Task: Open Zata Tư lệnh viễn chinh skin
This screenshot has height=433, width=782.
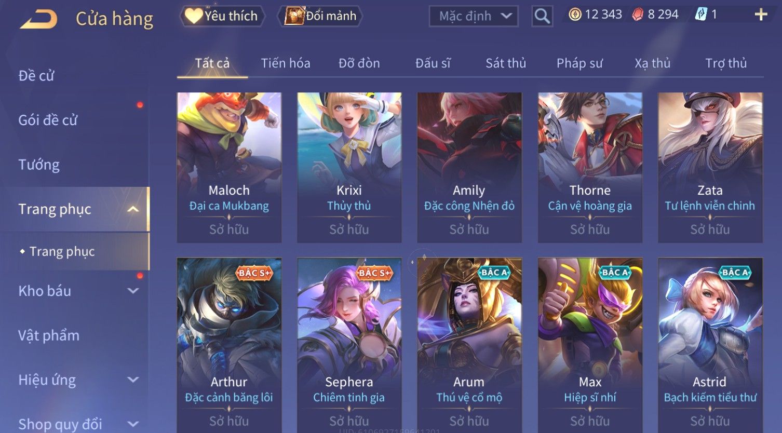Action: click(710, 167)
